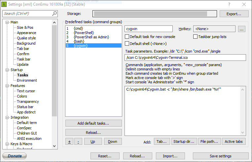The height and width of the screenshot is (162, 252).
Task: Click settings tree scrollbar up arrow
Action: [54, 22]
